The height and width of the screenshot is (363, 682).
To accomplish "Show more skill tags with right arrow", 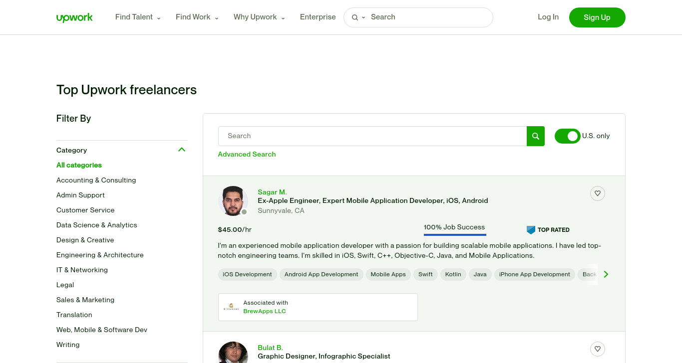I will [606, 274].
